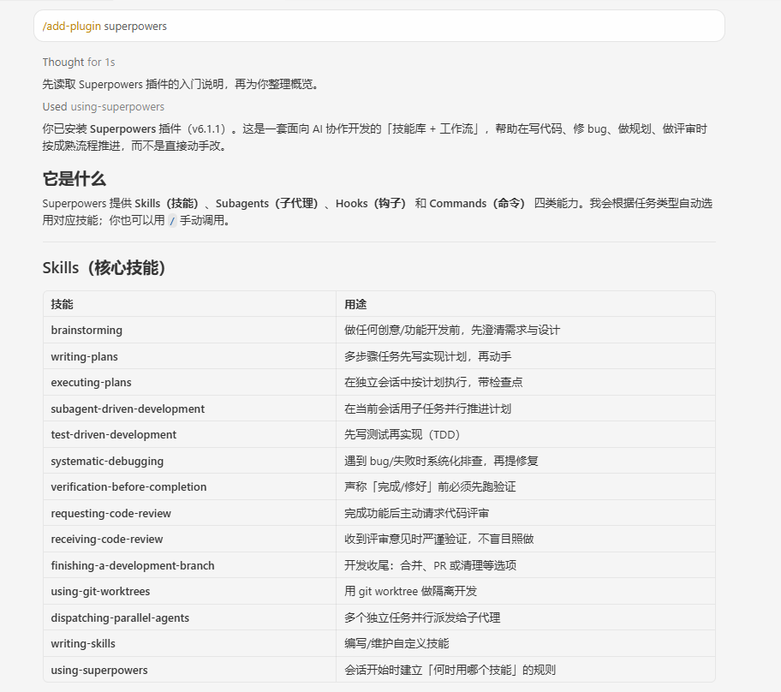Open the 'Used using-superpowers' line

[x=103, y=106]
